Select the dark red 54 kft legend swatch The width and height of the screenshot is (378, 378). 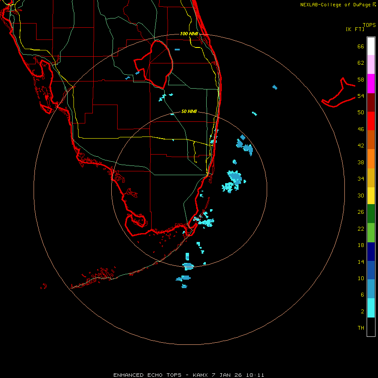click(x=371, y=102)
